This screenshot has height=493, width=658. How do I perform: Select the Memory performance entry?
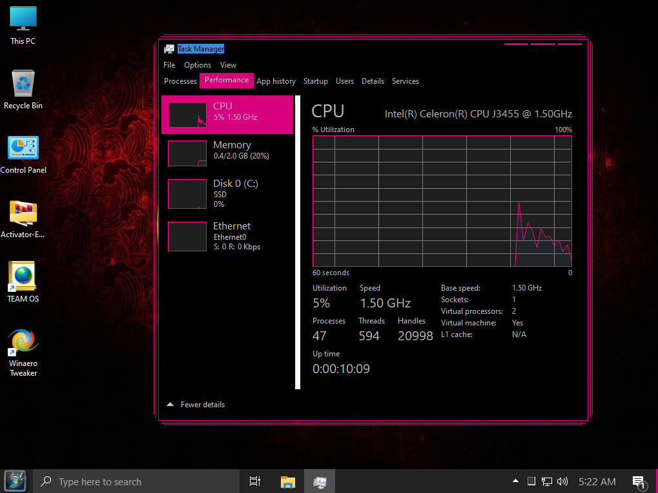[x=227, y=153]
